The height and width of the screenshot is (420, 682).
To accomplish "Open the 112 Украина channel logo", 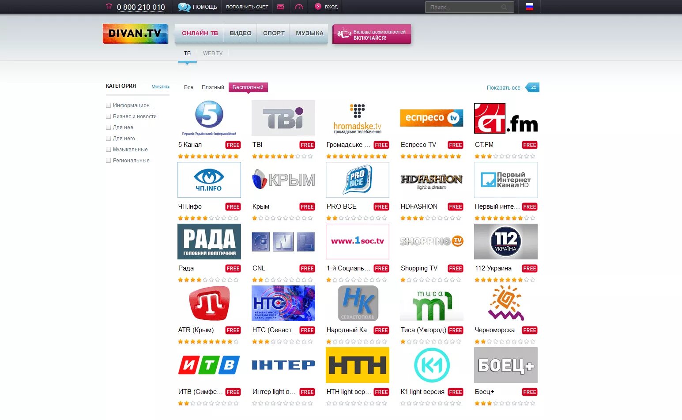I will pos(506,241).
